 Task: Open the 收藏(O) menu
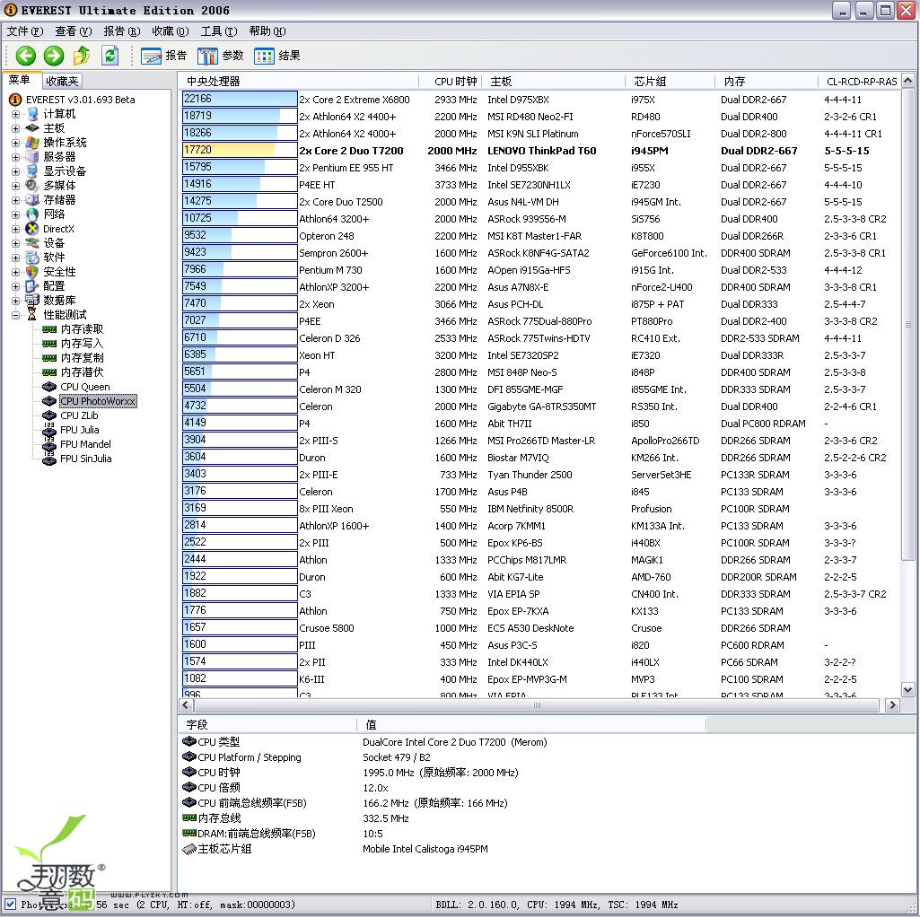[x=171, y=31]
